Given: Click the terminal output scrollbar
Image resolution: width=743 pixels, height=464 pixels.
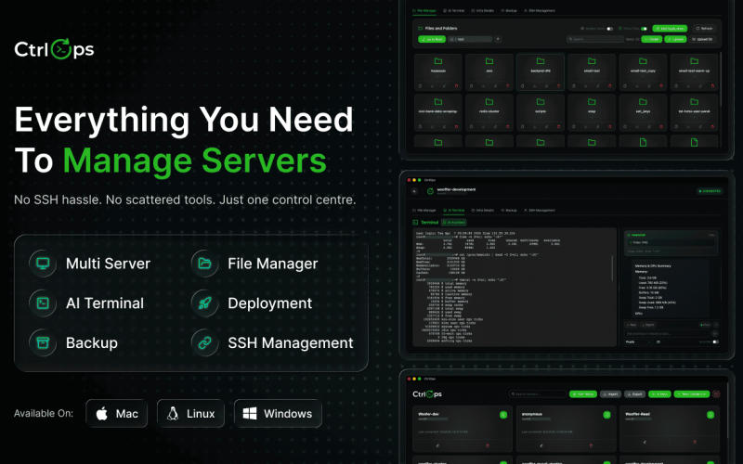Looking at the screenshot, I should point(613,268).
